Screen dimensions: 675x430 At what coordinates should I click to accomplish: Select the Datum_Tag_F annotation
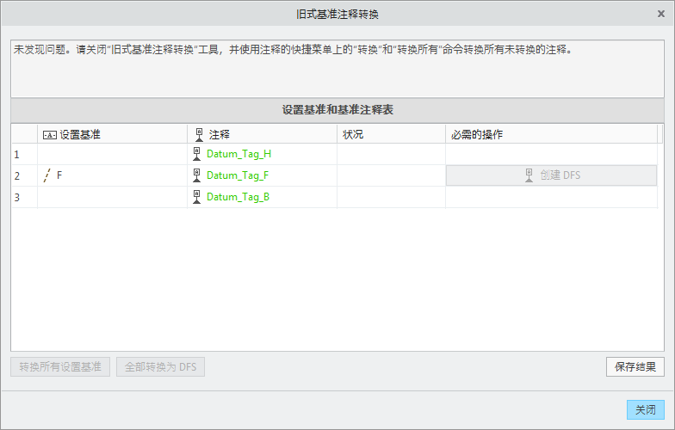click(x=238, y=175)
